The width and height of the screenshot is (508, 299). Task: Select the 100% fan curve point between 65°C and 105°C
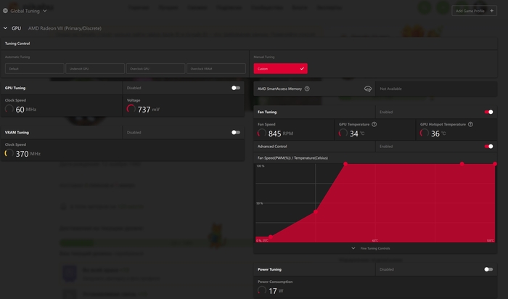(462, 164)
